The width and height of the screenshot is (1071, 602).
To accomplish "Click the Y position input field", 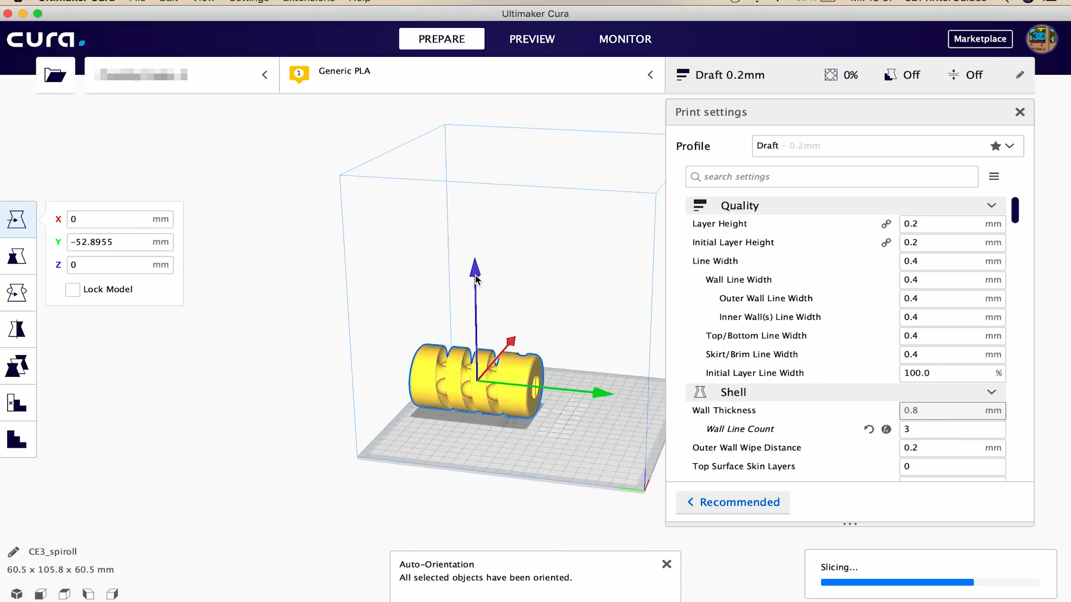I will [x=120, y=242].
